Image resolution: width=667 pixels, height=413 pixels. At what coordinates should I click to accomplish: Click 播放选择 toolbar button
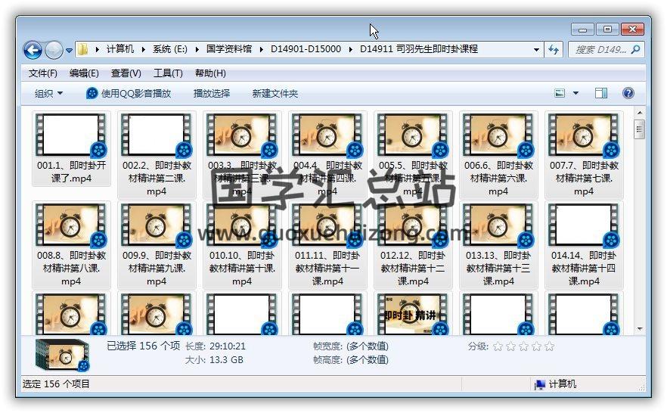(212, 93)
